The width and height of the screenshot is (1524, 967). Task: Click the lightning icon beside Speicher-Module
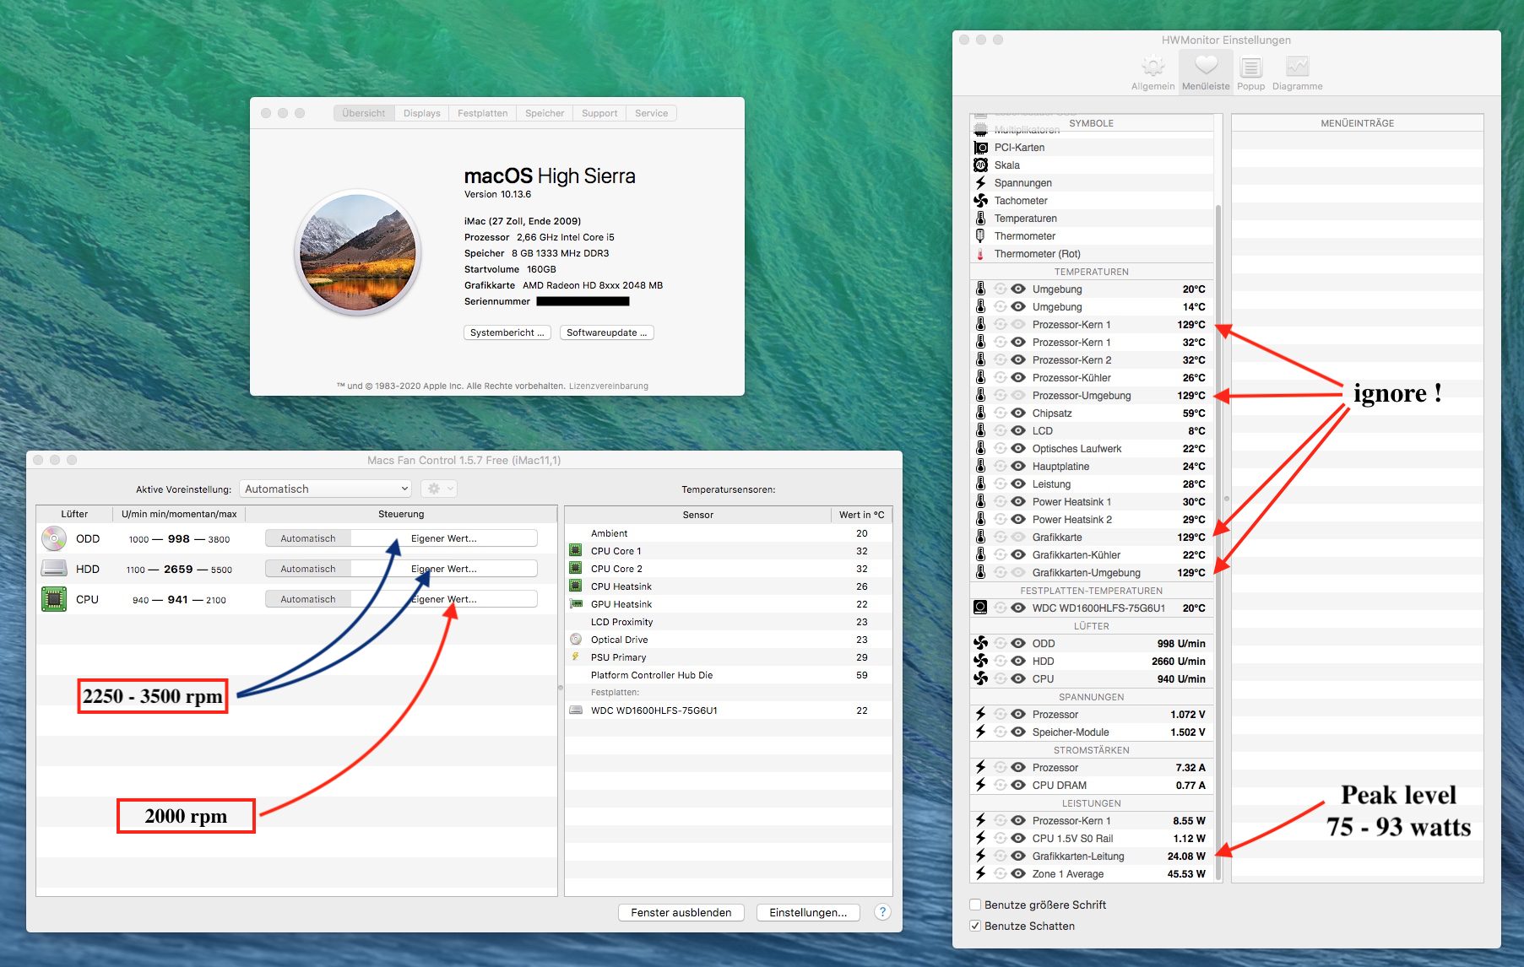[980, 732]
